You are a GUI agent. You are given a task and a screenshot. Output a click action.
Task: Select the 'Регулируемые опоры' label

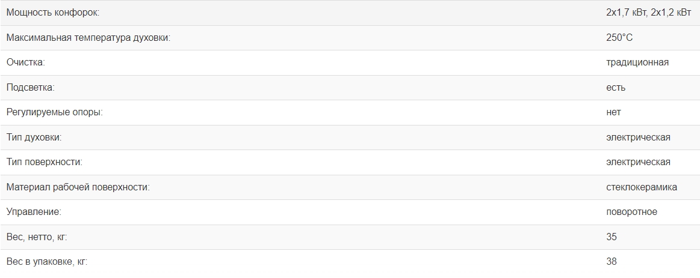pos(54,112)
